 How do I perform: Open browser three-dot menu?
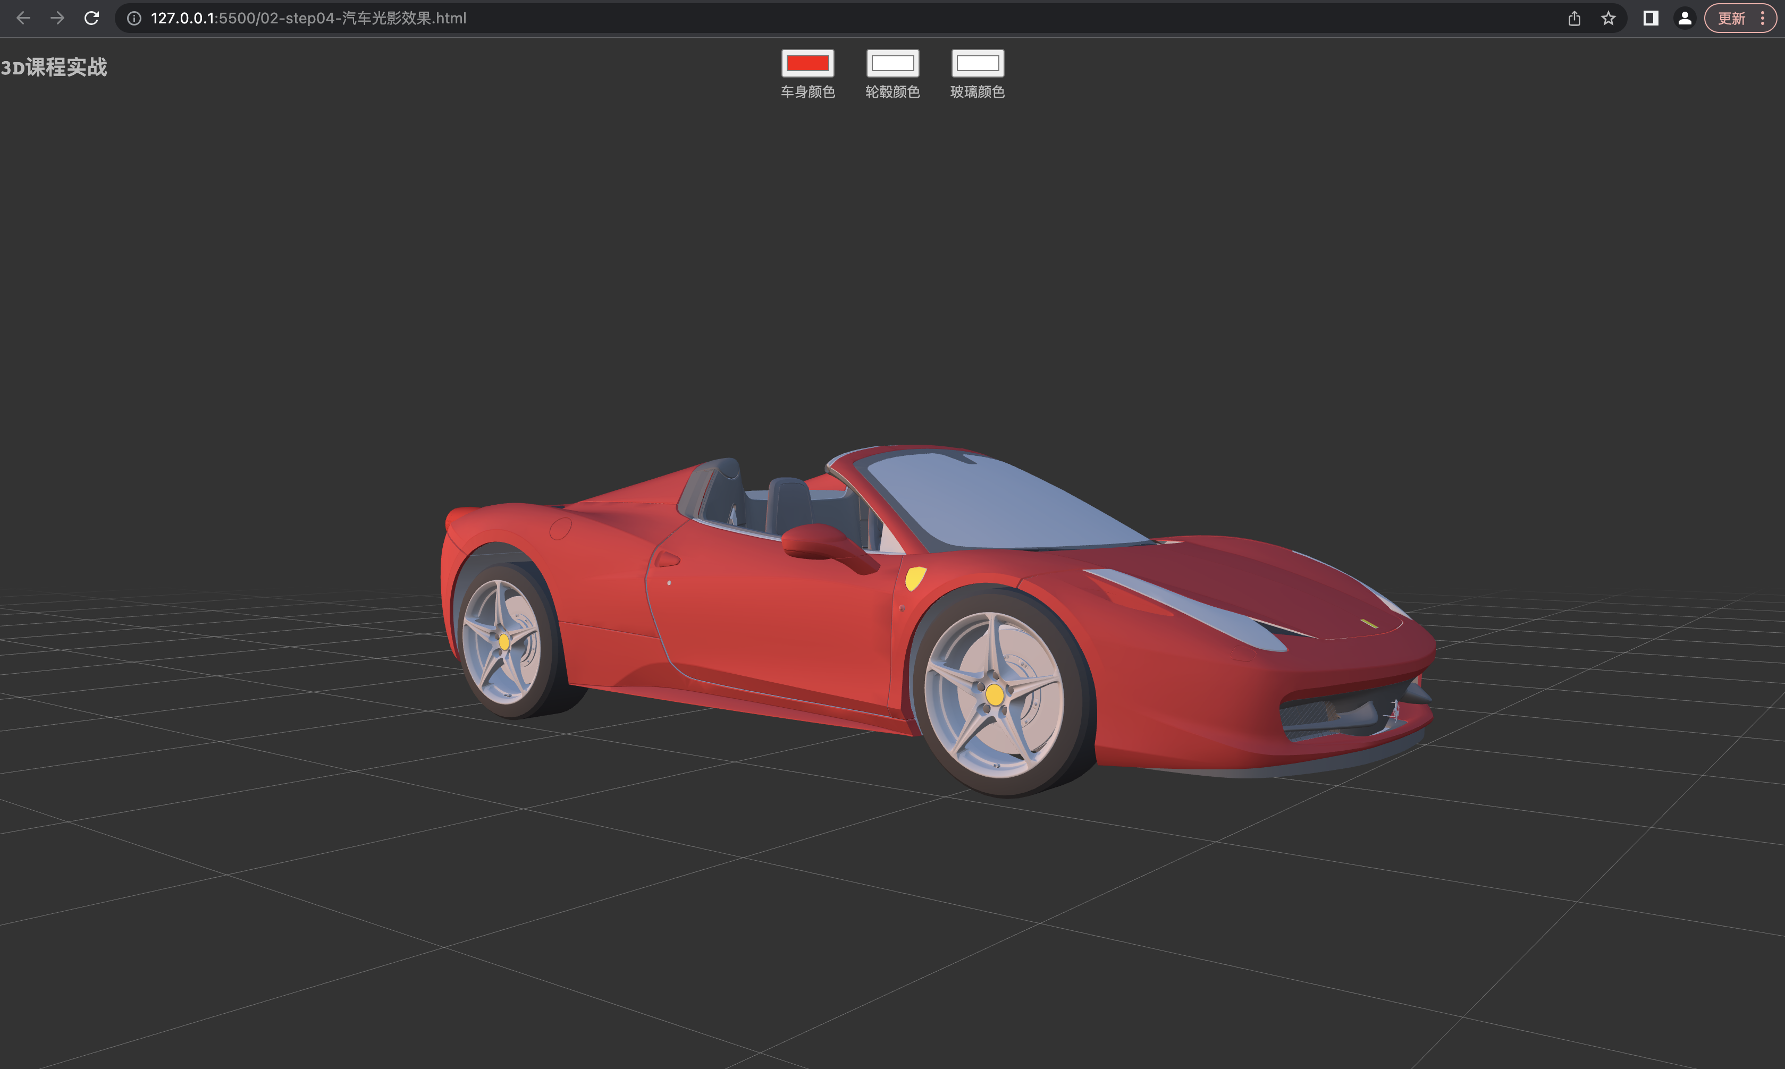click(x=1763, y=18)
